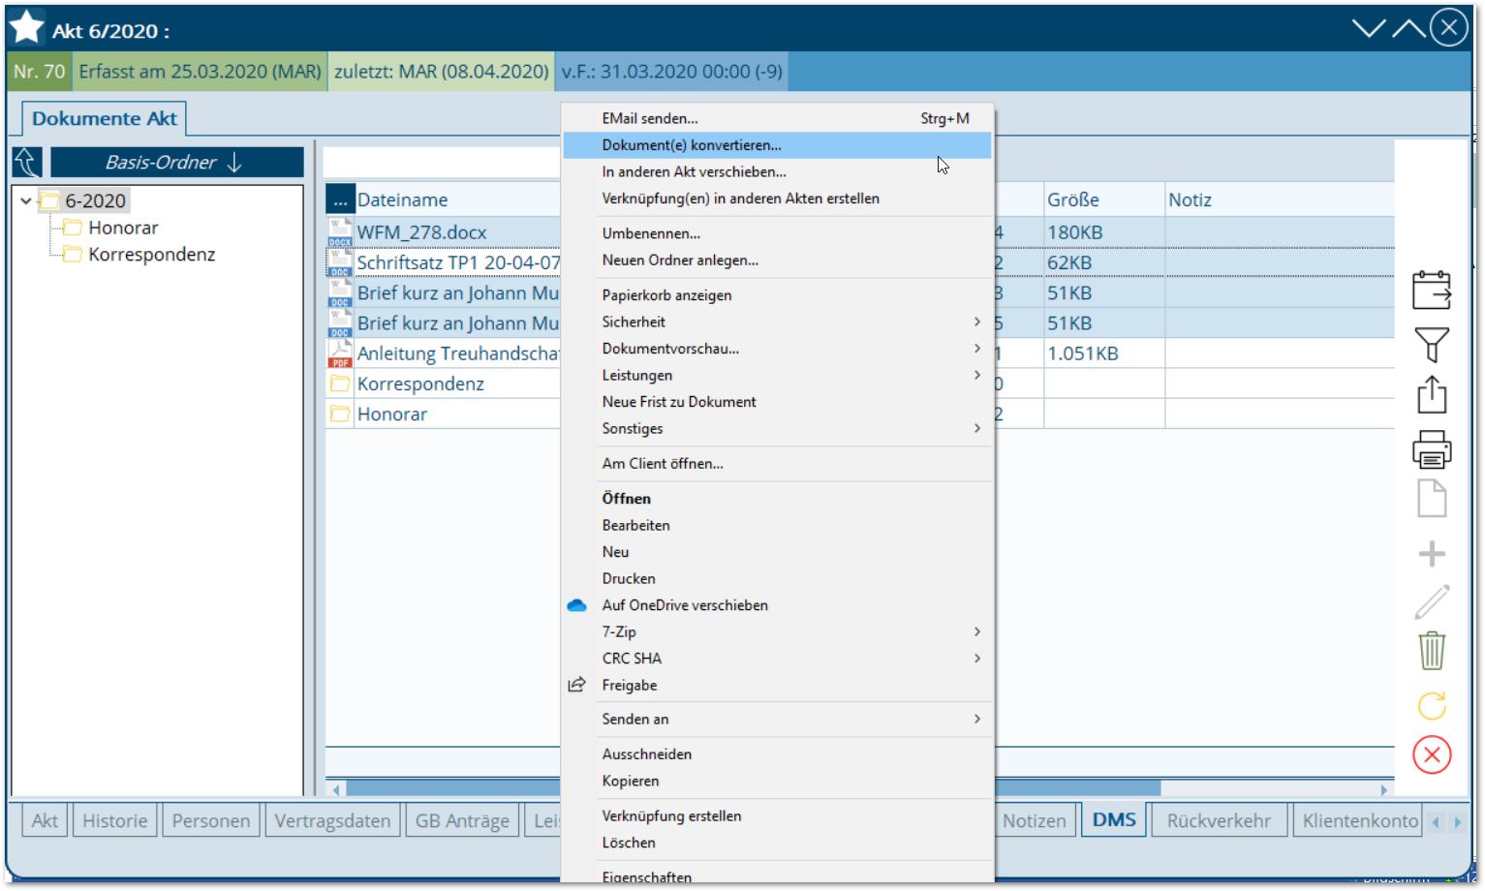Collapse the 6-2020 tree node

[26, 201]
